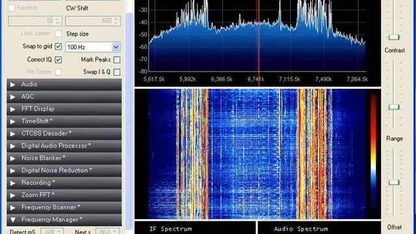
Task: Toggle the Lock carrier checkbox
Action: pyautogui.click(x=58, y=34)
